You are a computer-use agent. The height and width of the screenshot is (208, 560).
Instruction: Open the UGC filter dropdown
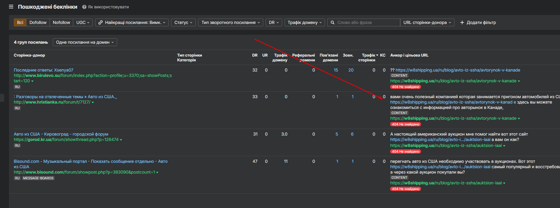(x=83, y=22)
